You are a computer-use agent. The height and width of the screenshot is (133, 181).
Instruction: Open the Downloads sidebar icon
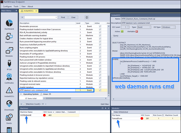pos(9,105)
